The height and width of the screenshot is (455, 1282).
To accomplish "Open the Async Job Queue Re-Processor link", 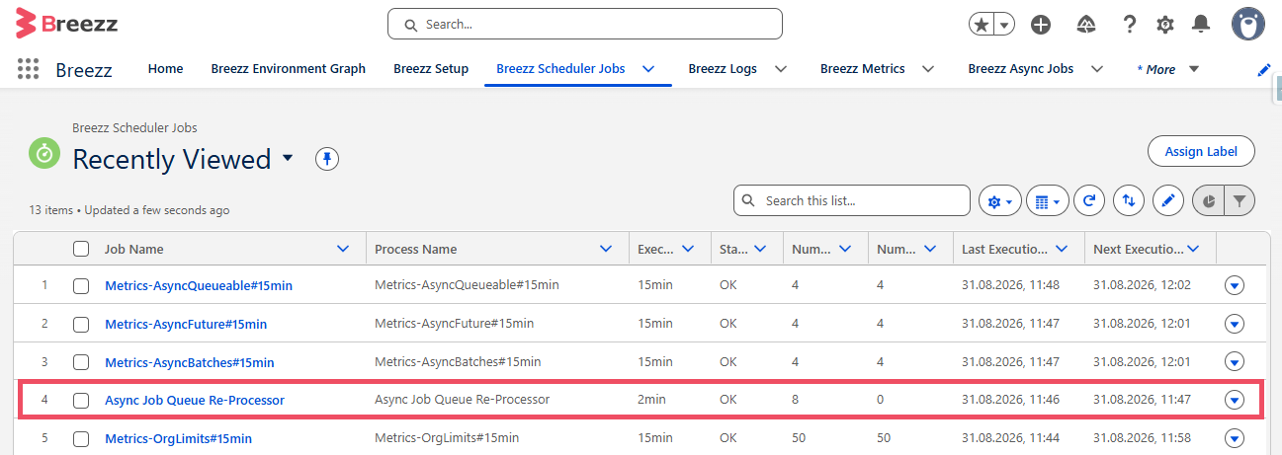I will [x=195, y=400].
